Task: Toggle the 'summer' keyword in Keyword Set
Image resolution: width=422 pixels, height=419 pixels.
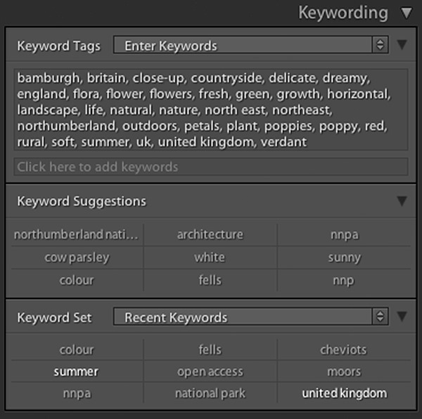Action: click(77, 371)
